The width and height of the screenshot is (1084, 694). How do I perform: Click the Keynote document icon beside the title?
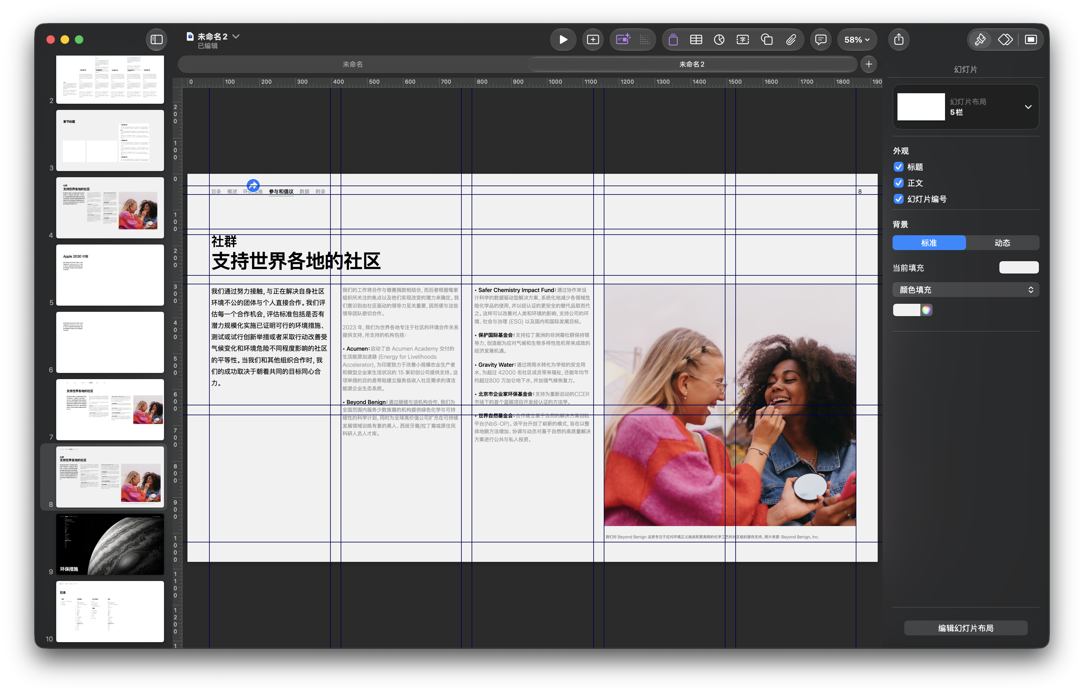[x=190, y=36]
